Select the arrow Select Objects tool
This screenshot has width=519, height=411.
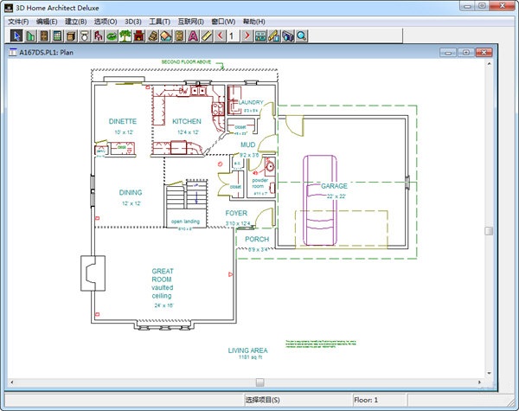(x=16, y=35)
